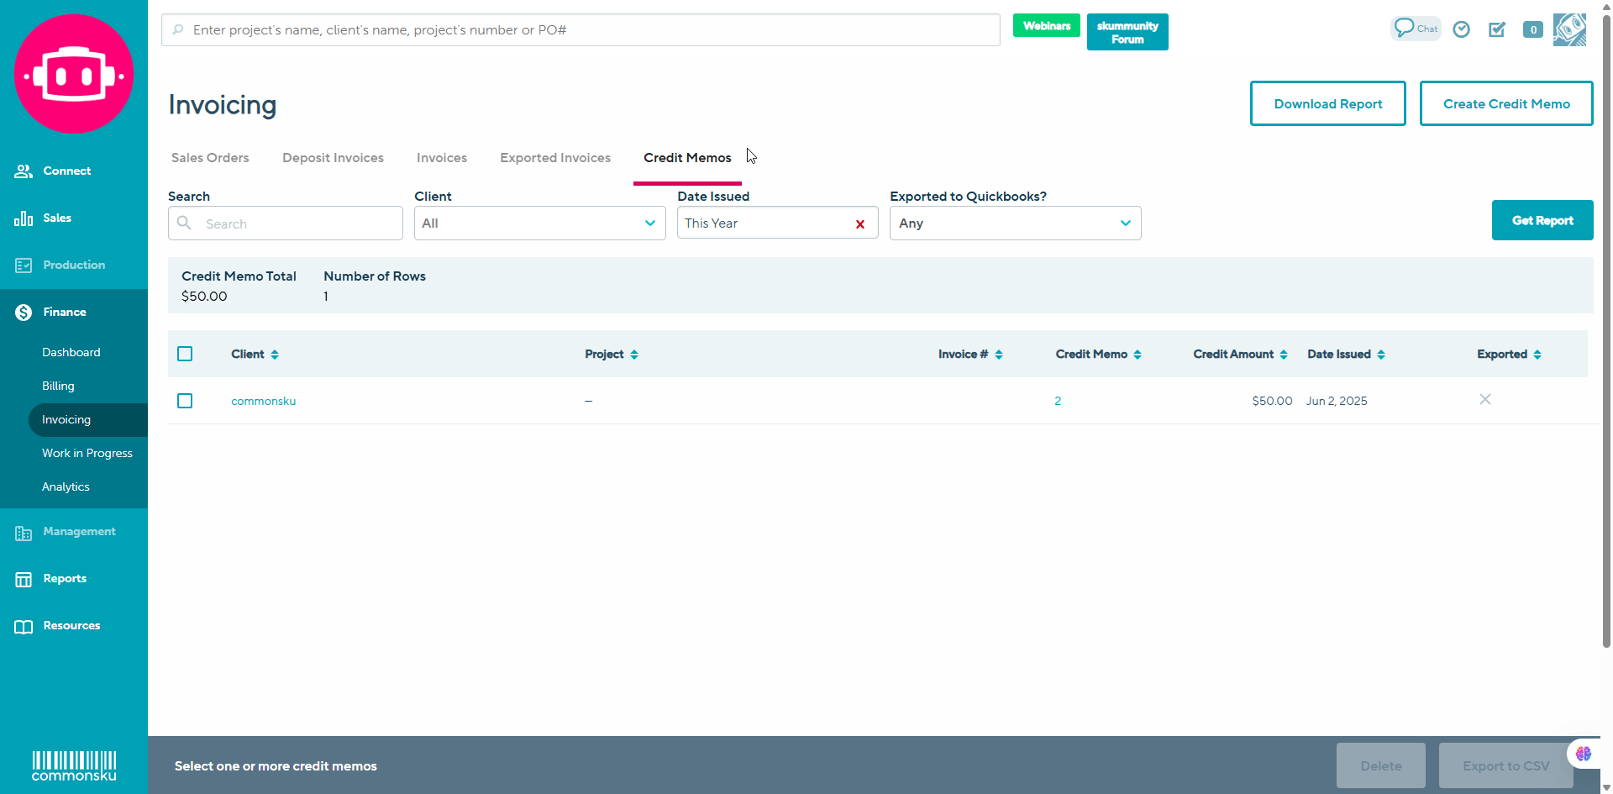This screenshot has height=794, width=1613.
Task: Click the commonsku robot logo
Action: 74,74
